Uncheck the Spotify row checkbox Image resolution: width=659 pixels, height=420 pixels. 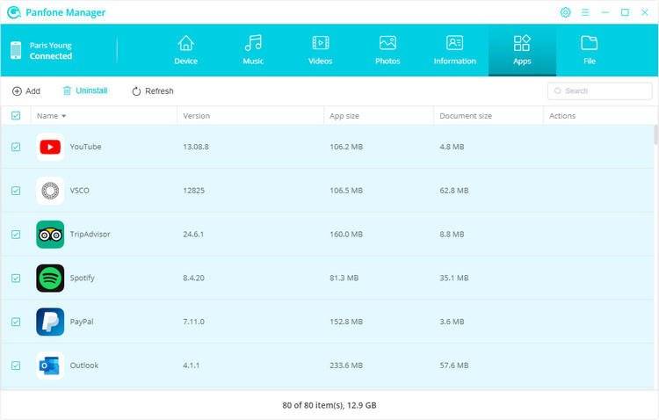(x=16, y=278)
